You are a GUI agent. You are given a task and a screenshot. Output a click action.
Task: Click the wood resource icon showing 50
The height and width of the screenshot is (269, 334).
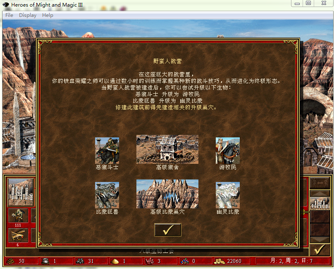10,261
